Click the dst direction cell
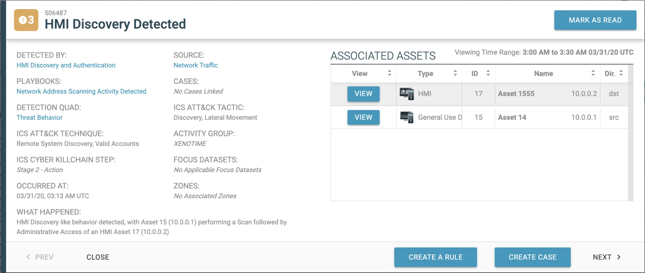 pos(614,94)
